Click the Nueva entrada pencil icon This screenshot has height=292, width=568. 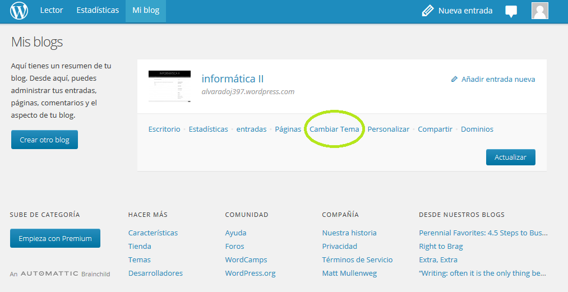coord(428,11)
